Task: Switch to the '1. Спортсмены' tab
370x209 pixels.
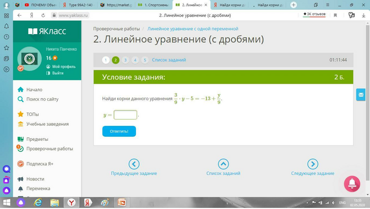Action: click(154, 5)
